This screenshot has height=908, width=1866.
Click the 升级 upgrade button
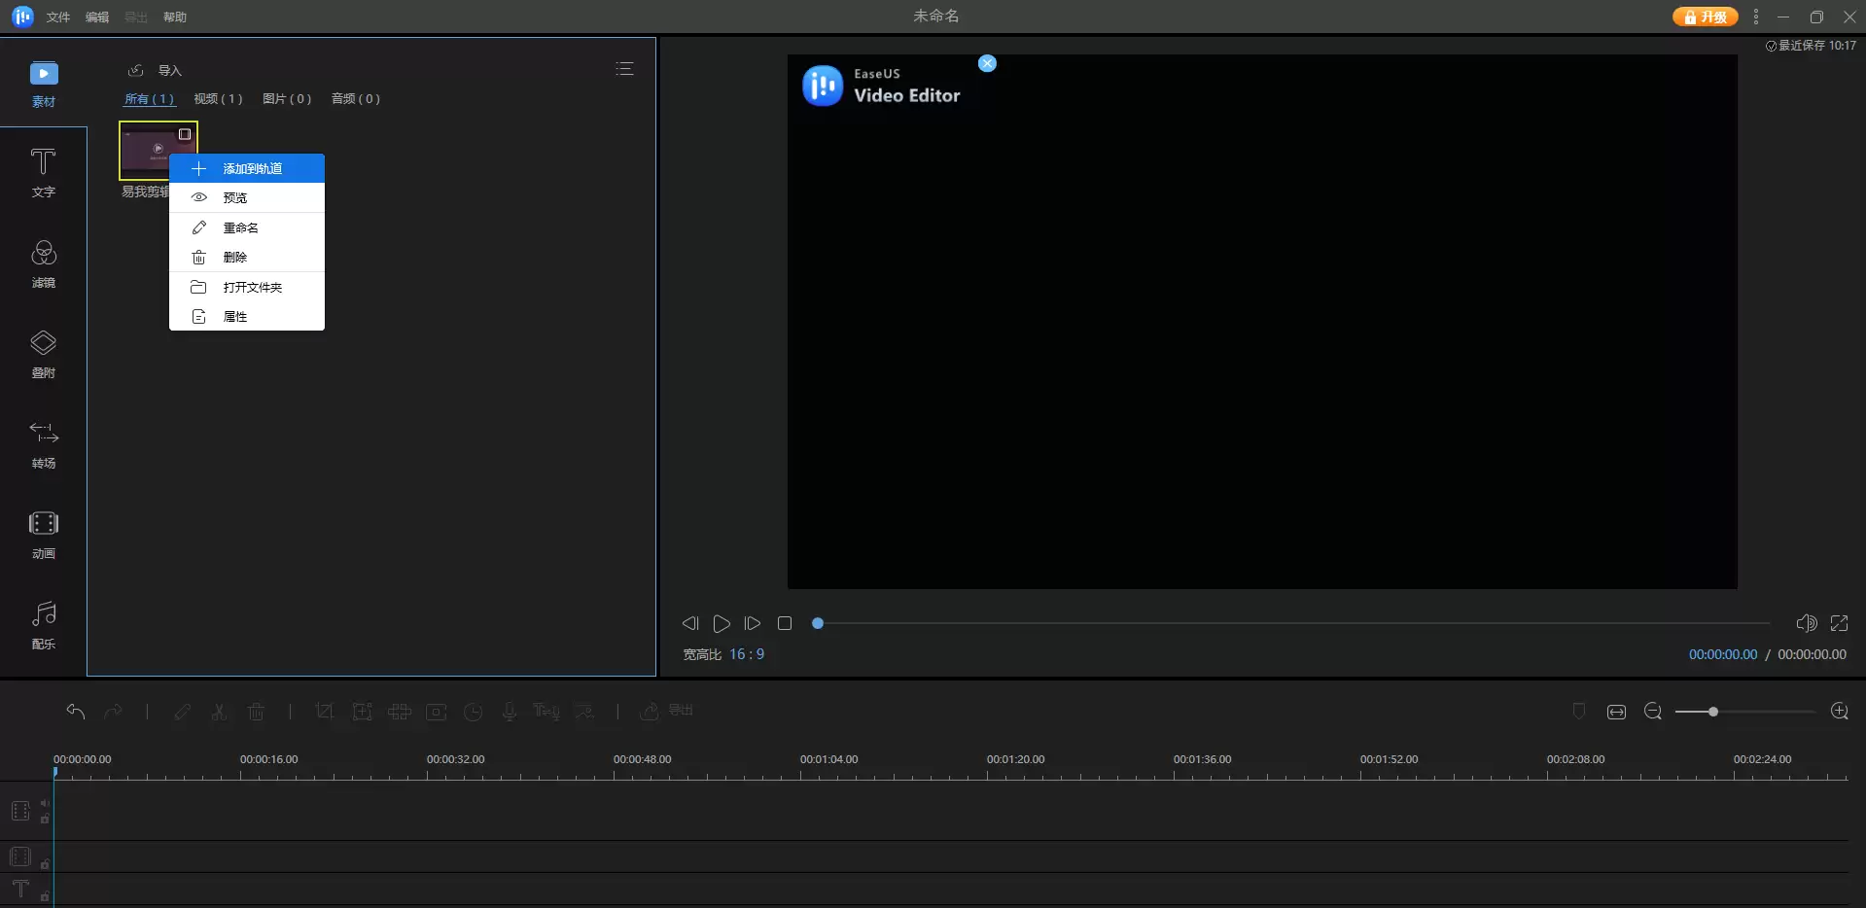1706,17
